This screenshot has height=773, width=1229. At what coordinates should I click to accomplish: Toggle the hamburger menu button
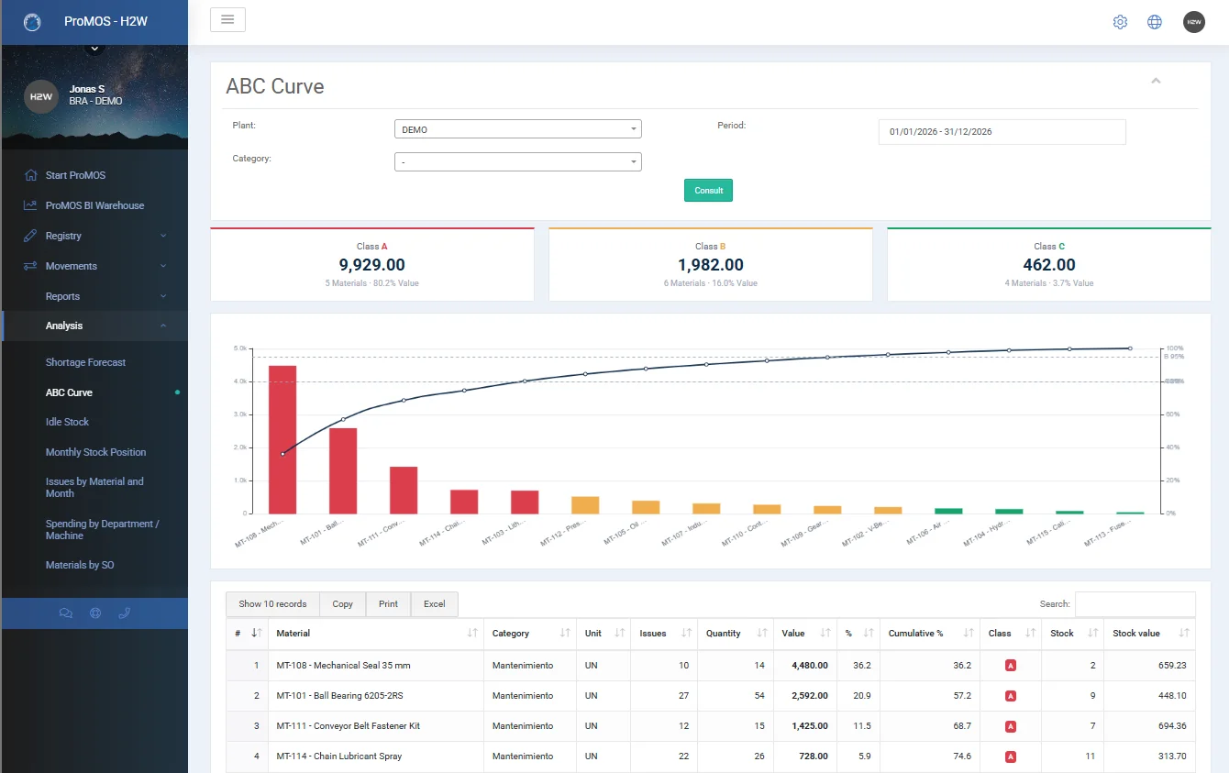point(227,19)
